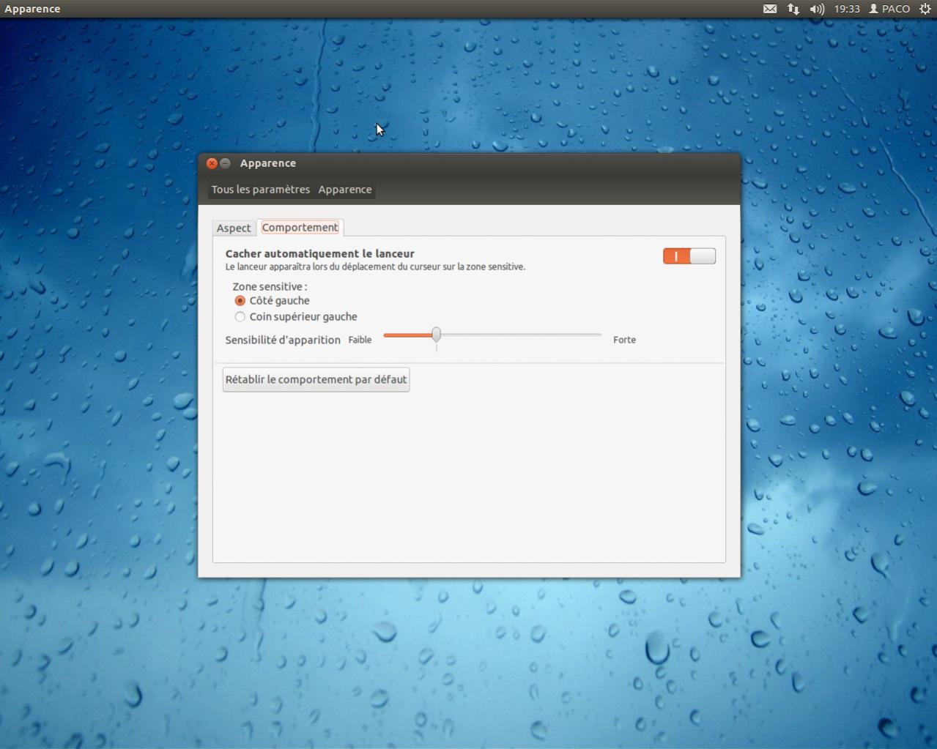Open the session power gear menu
937x749 pixels.
pos(925,9)
